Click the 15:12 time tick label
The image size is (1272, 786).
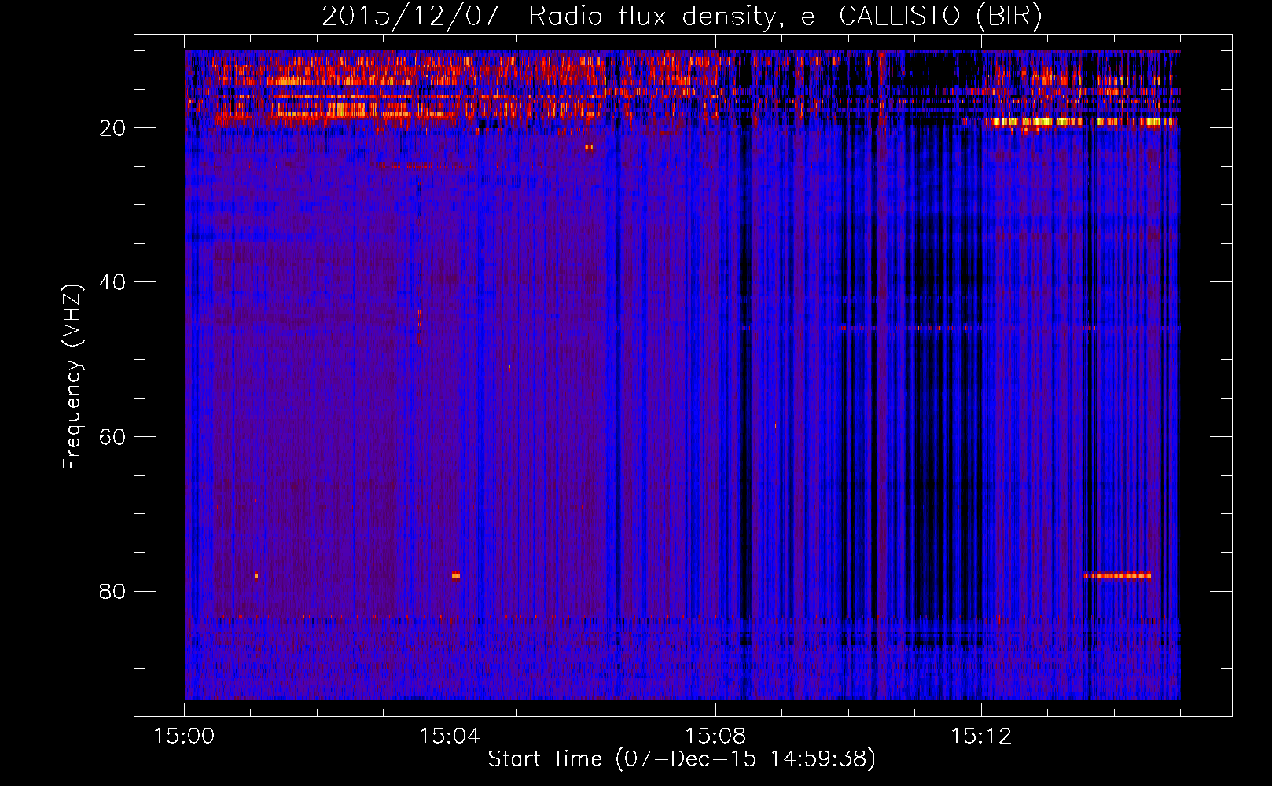[981, 736]
